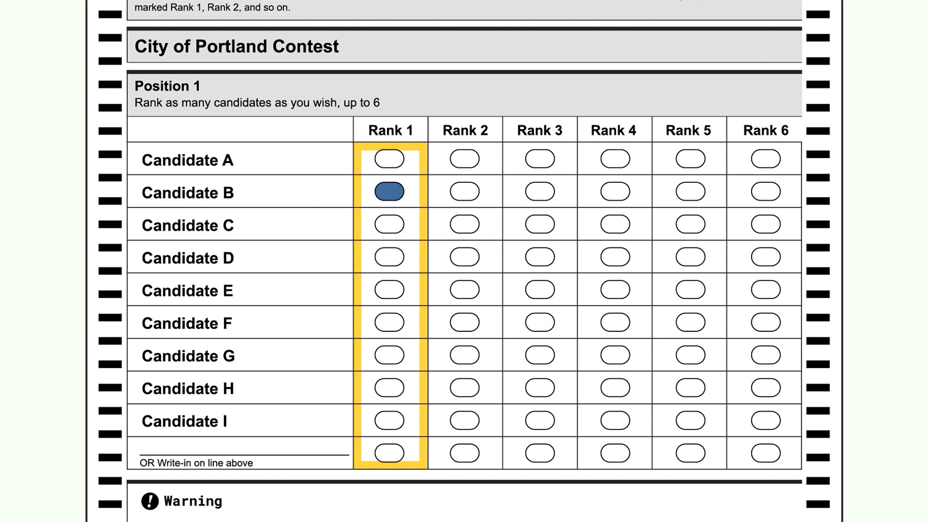
Task: Click the Rank 6 column header
Action: coord(766,130)
